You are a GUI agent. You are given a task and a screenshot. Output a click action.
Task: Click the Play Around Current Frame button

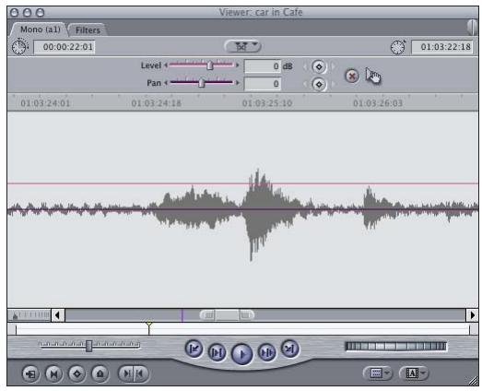tap(267, 352)
